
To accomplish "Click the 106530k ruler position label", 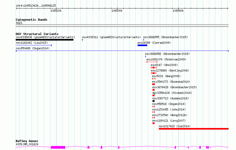I will coord(117,11).
